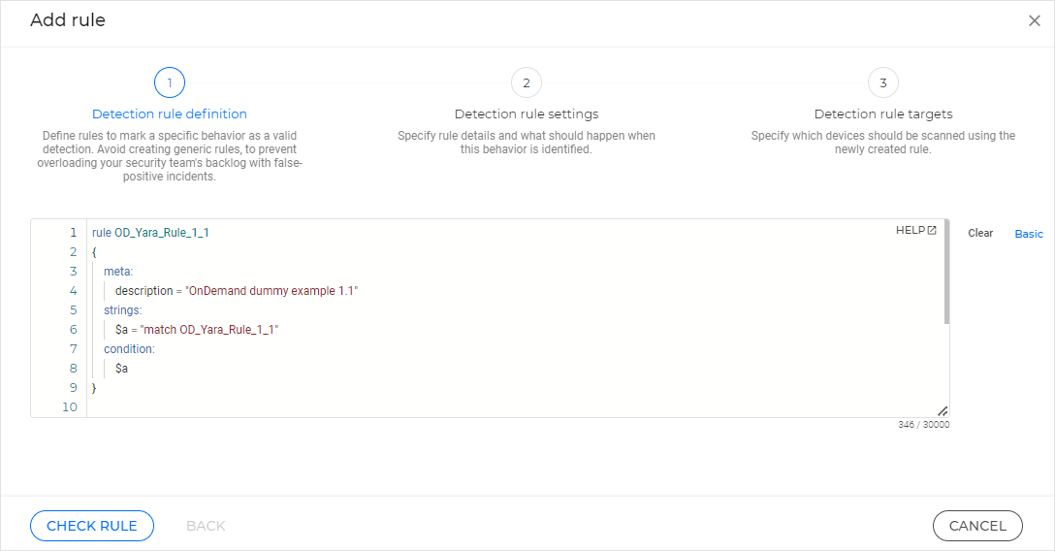Click the disabled BACK button

(x=206, y=526)
